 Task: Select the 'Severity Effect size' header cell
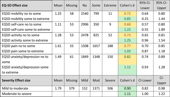click(x=26, y=81)
